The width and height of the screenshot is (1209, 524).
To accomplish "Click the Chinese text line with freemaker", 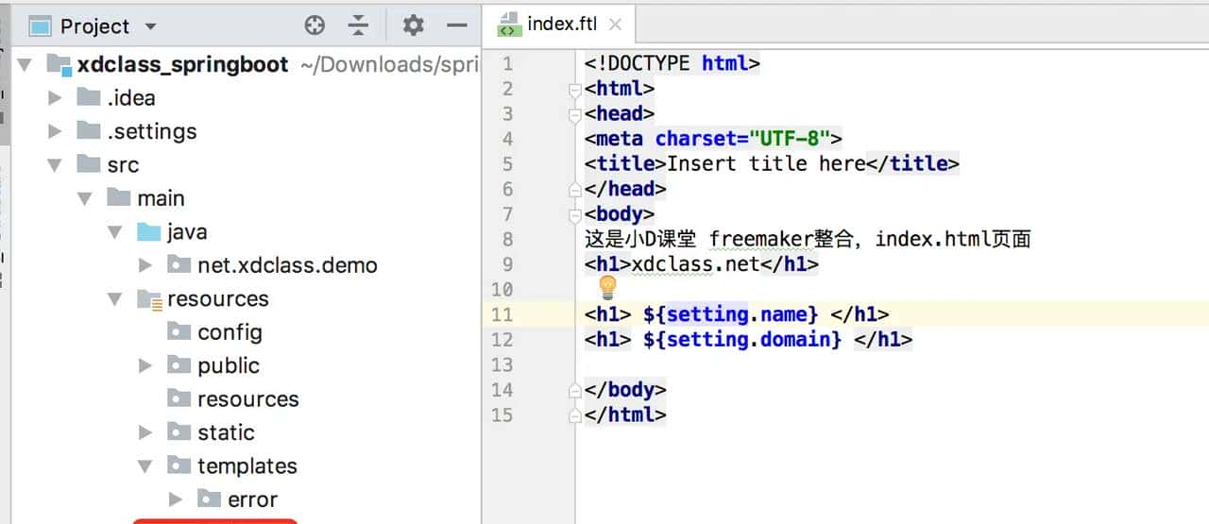I will point(808,239).
